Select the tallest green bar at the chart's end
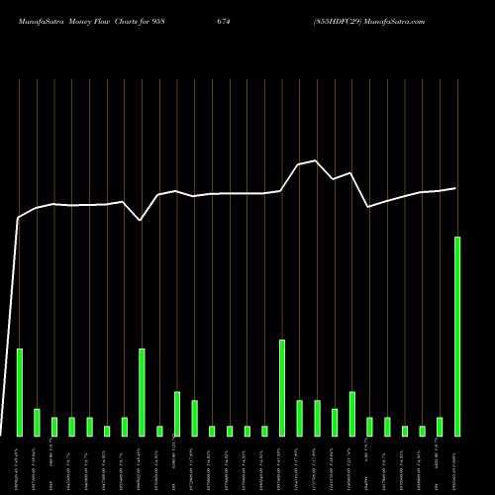This screenshot has width=495, height=495. [x=457, y=337]
